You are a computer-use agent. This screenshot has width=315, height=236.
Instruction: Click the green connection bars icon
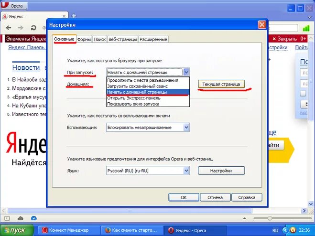coord(306,28)
